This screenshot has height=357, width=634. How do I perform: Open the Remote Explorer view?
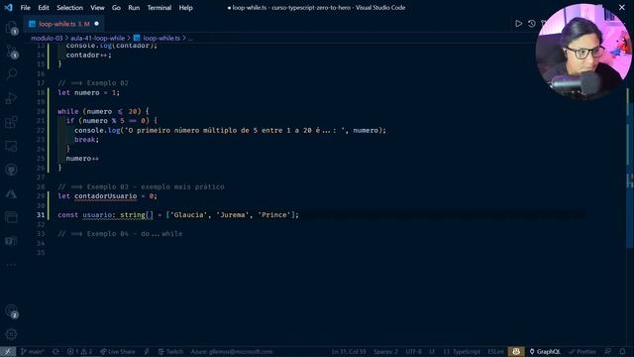pyautogui.click(x=11, y=146)
